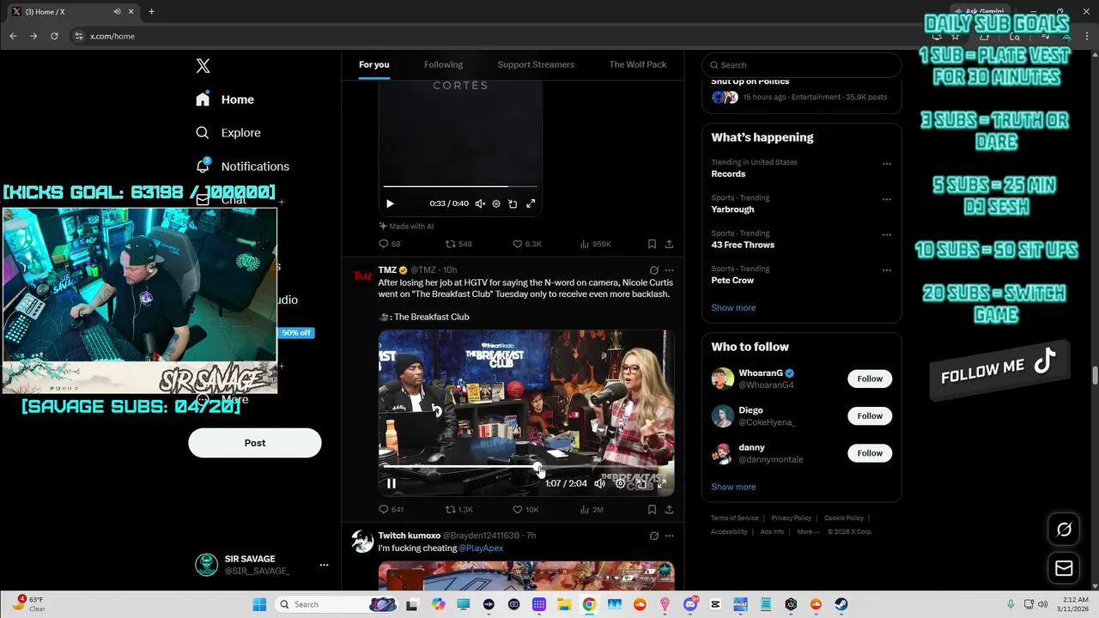Like the TMZ post with 10K likes
Image resolution: width=1099 pixels, height=618 pixels.
(x=525, y=509)
